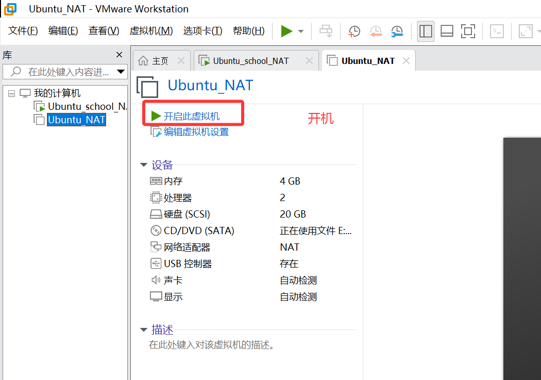The image size is (541, 380).
Task: Open the snapshot manager wrench-clock icon
Action: (x=397, y=31)
